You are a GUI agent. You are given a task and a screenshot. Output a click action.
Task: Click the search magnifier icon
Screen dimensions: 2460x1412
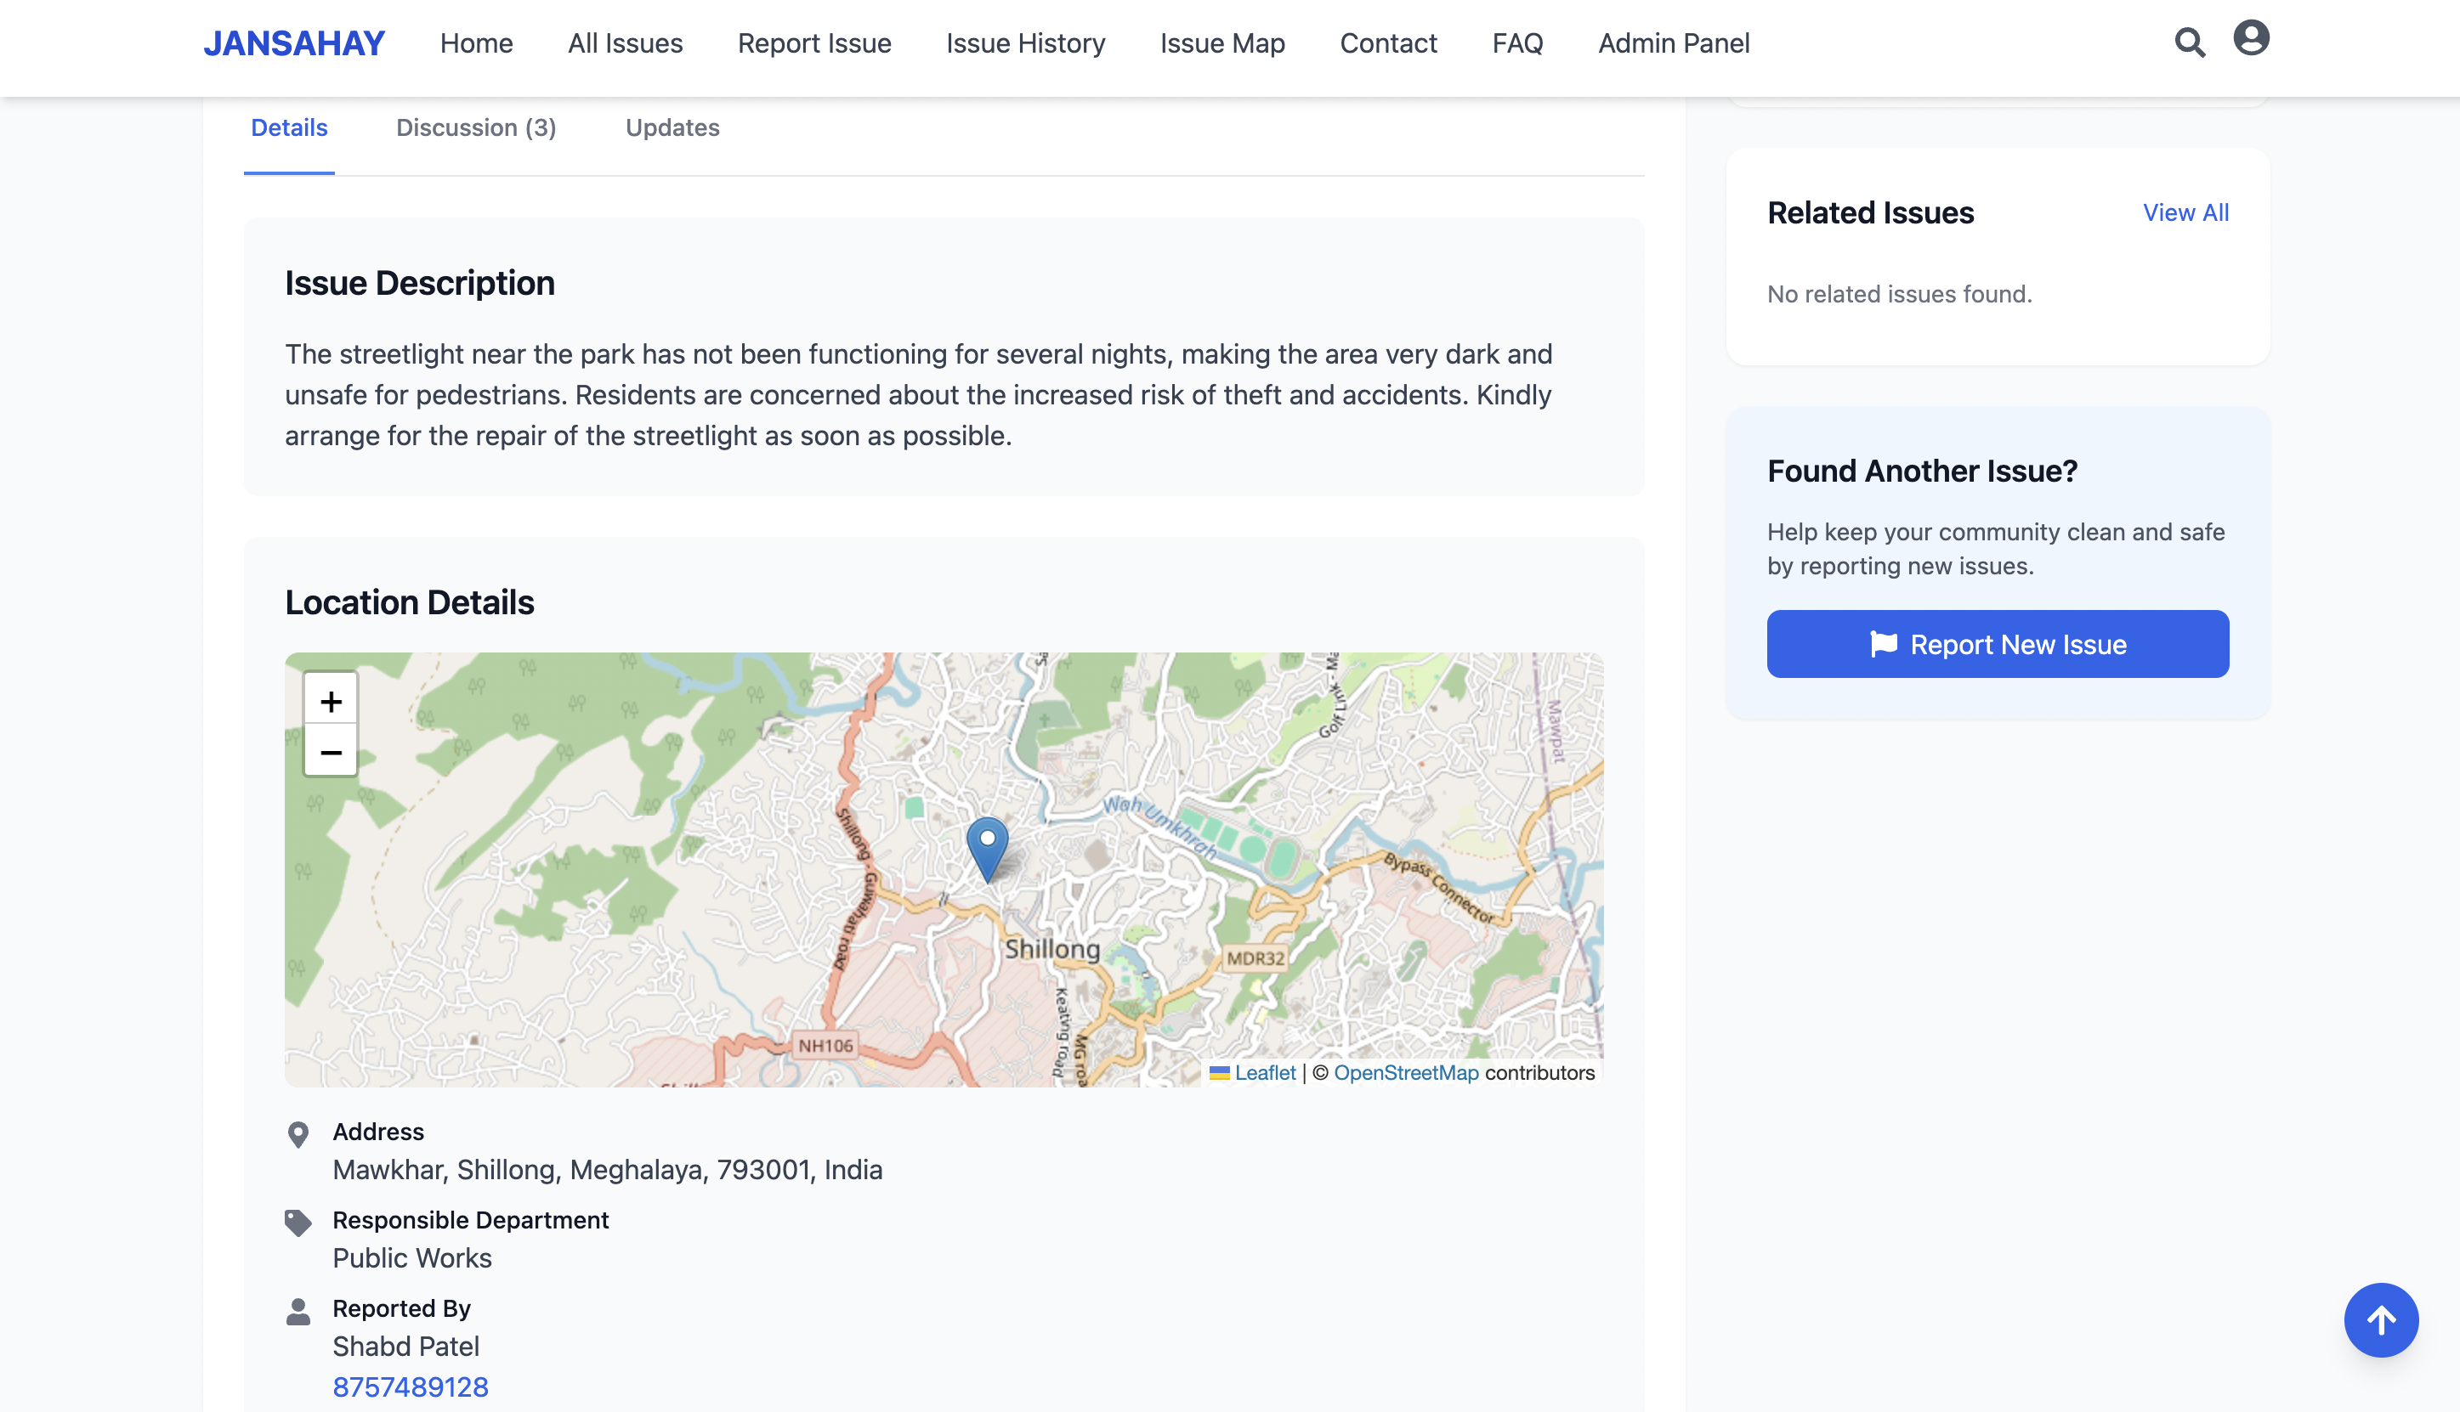tap(2190, 42)
